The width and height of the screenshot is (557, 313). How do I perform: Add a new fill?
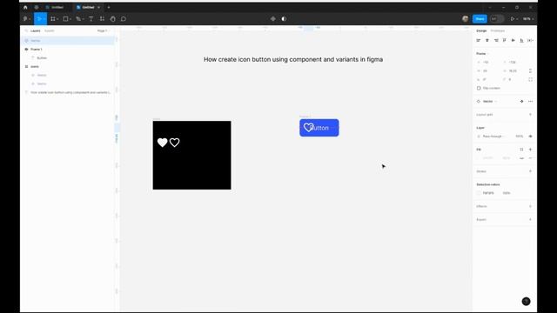[530, 150]
